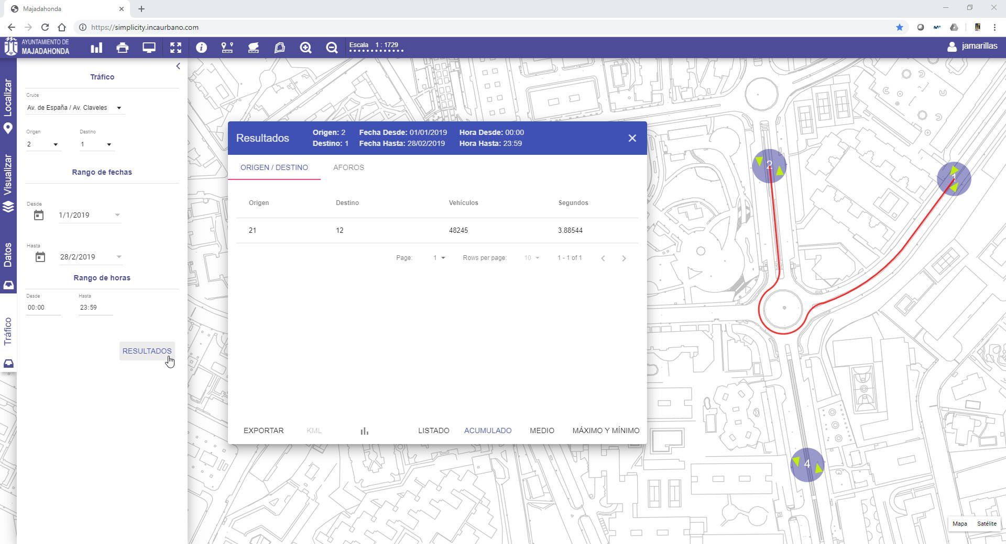This screenshot has width=1006, height=544.
Task: Click the bar chart statistics toolbar icon
Action: [x=96, y=48]
